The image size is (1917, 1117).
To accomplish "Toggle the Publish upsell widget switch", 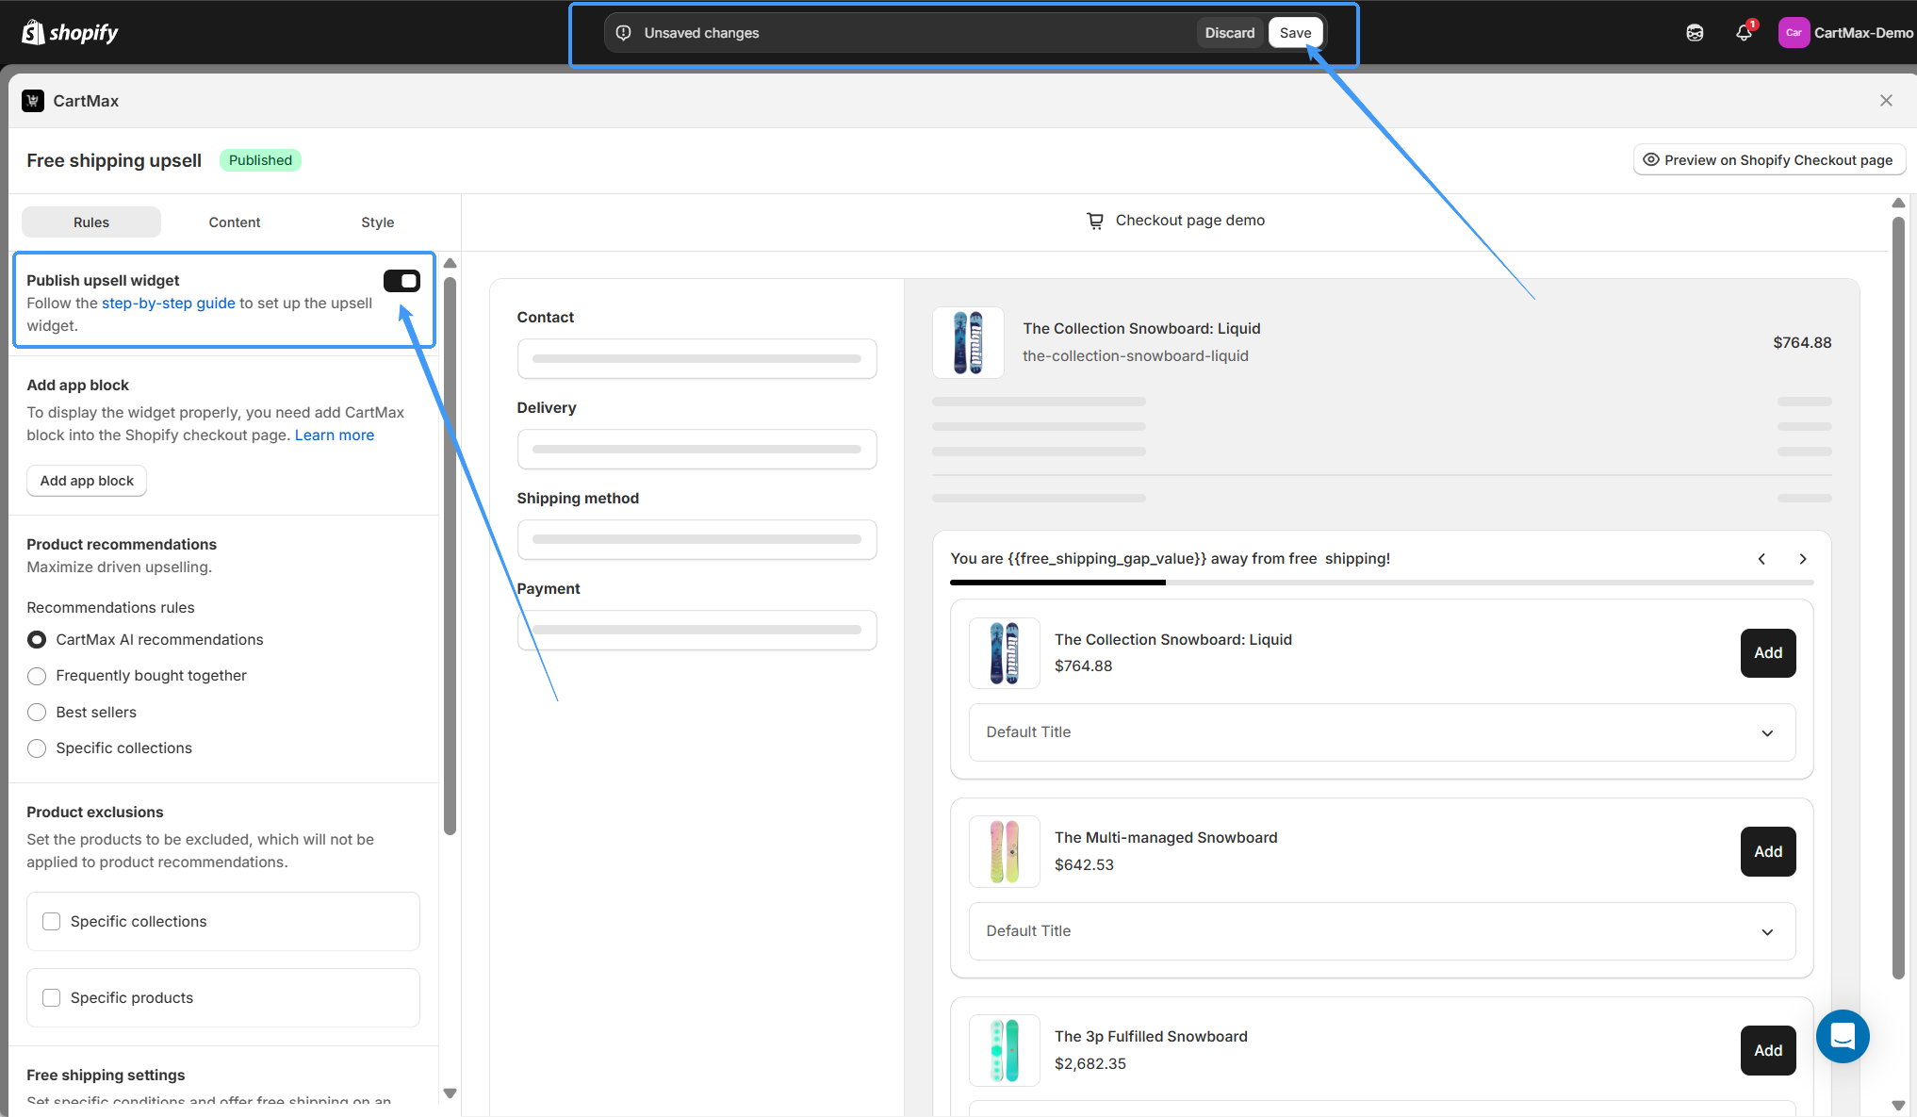I will (x=401, y=281).
